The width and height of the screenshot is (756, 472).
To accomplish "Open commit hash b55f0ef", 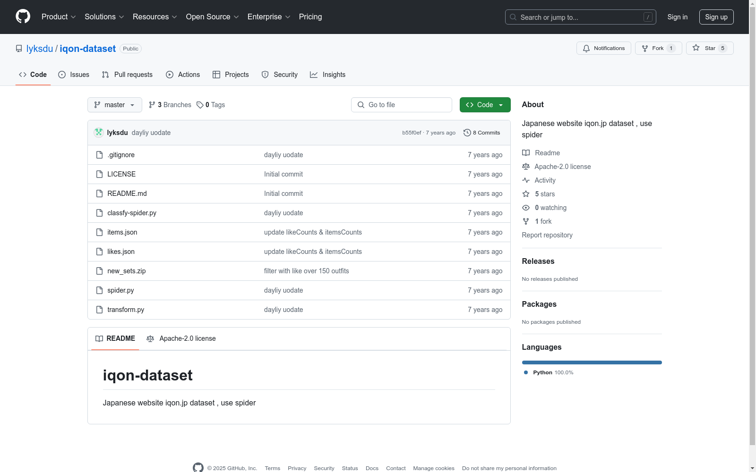I will pos(412,133).
